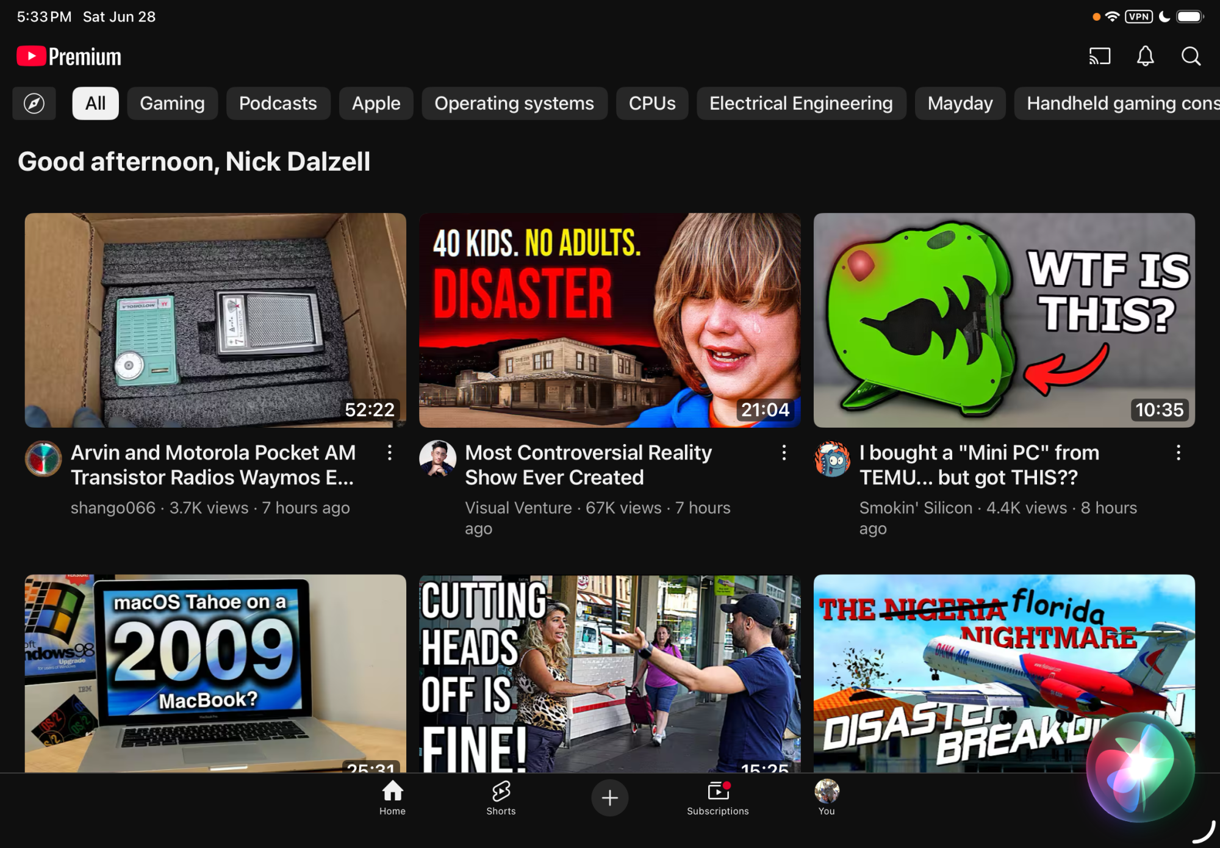
Task: Open notifications bell
Action: click(x=1146, y=56)
